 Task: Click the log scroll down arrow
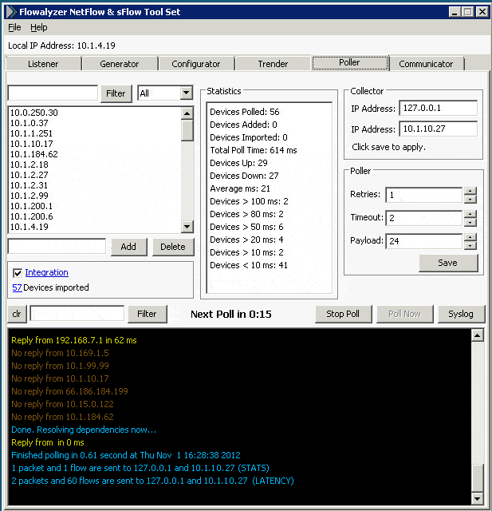477,498
